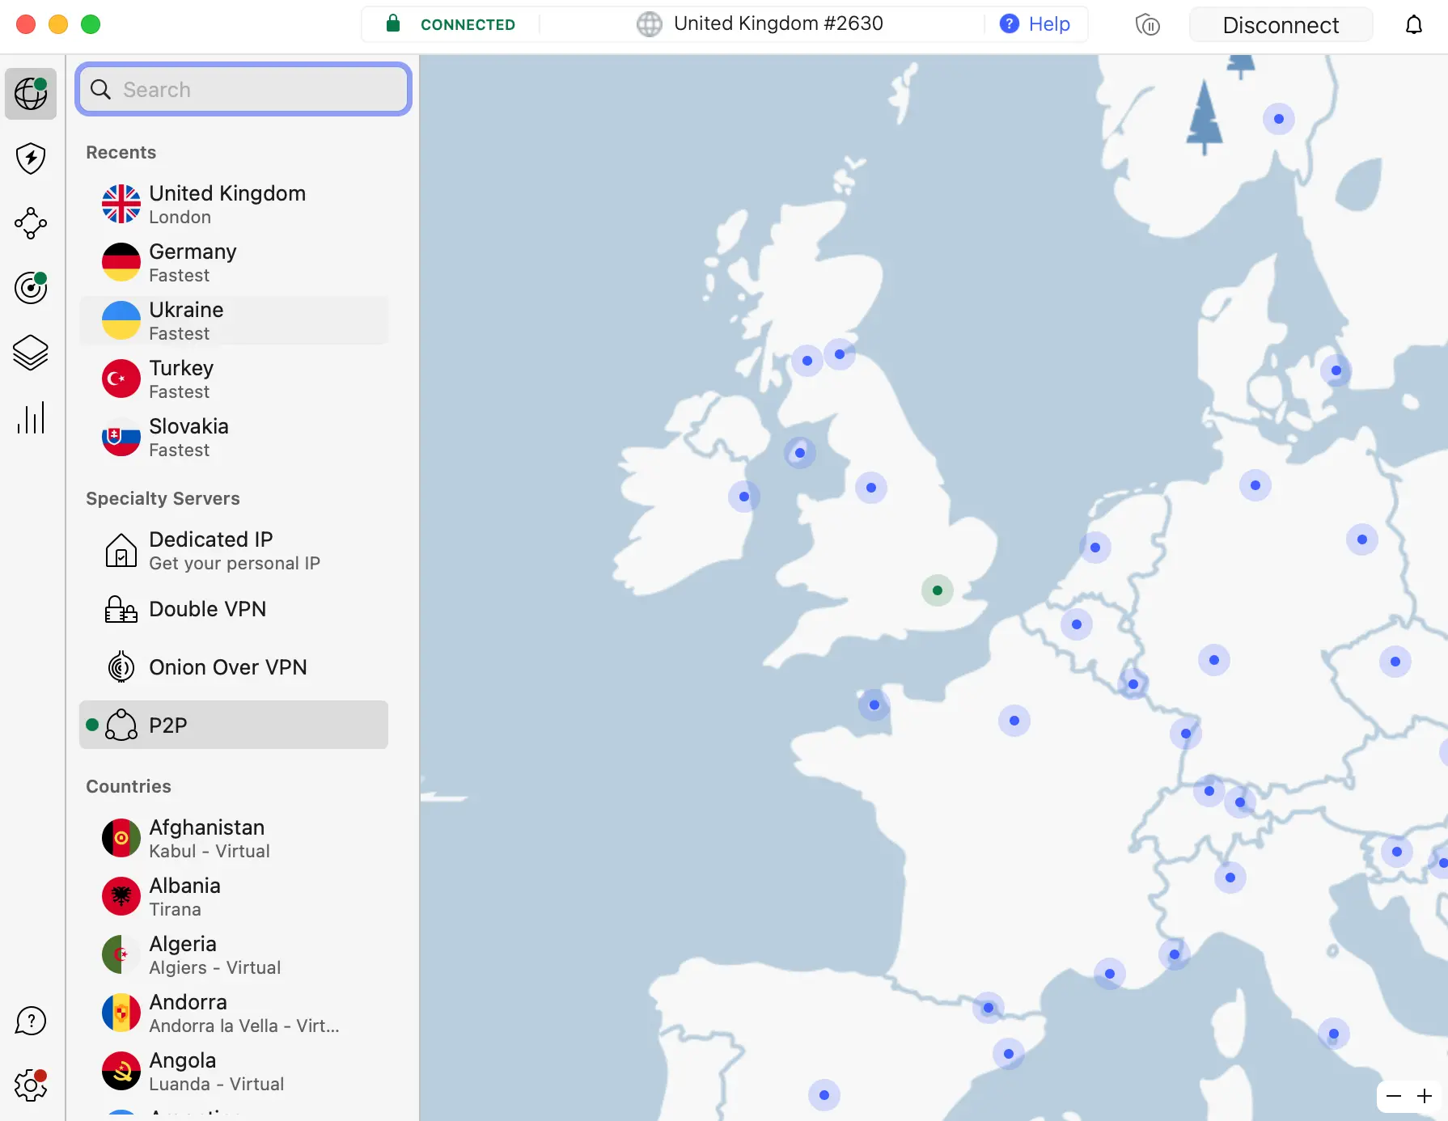Zoom in the map with plus button
This screenshot has height=1121, width=1448.
coord(1425,1097)
